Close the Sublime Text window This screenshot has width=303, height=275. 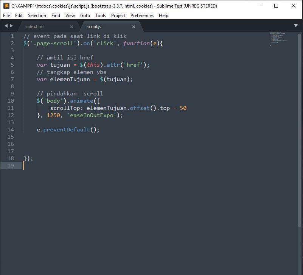coord(293,6)
